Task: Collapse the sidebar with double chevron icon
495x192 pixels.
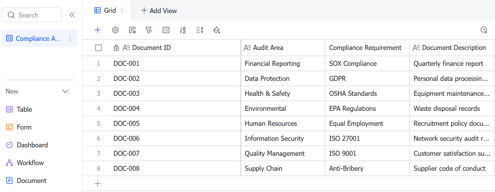Action: 72,15
